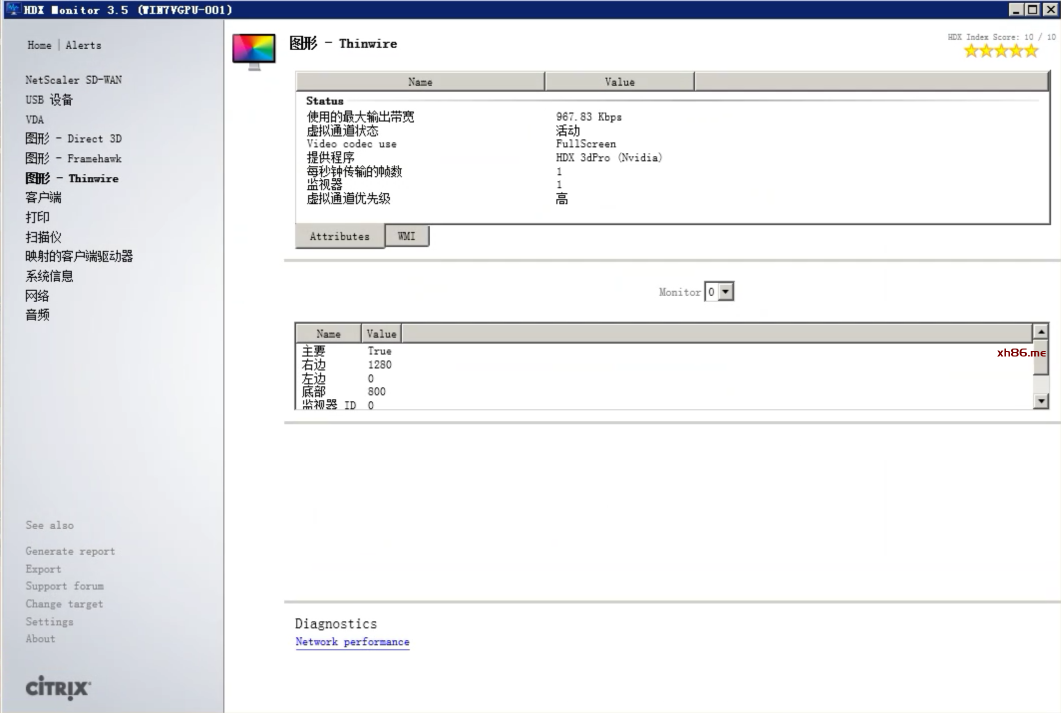
Task: Click scrollbar down arrow in monitor table
Action: click(1041, 401)
